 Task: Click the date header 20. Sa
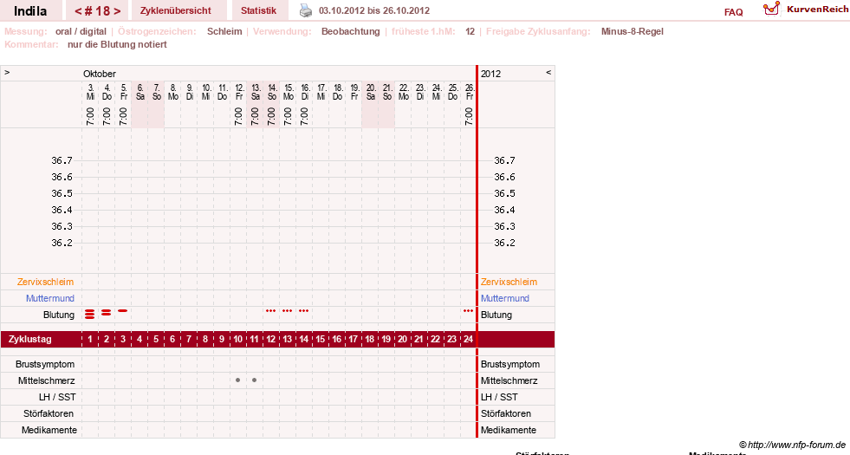pyautogui.click(x=371, y=92)
